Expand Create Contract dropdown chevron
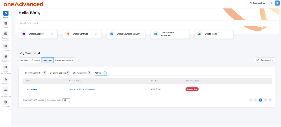281x127 pixels. click(x=96, y=34)
